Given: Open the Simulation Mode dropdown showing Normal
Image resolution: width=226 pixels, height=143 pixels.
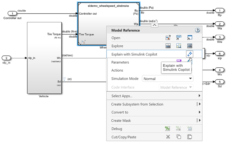Looking at the screenshot, I should pos(168,79).
